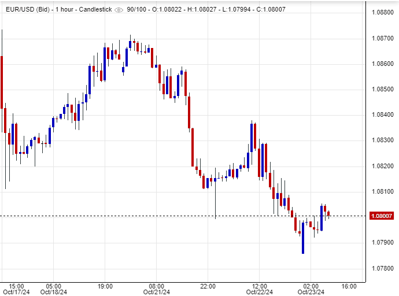
Task: Select the Oct/18/24 date on time axis
Action: click(53, 292)
